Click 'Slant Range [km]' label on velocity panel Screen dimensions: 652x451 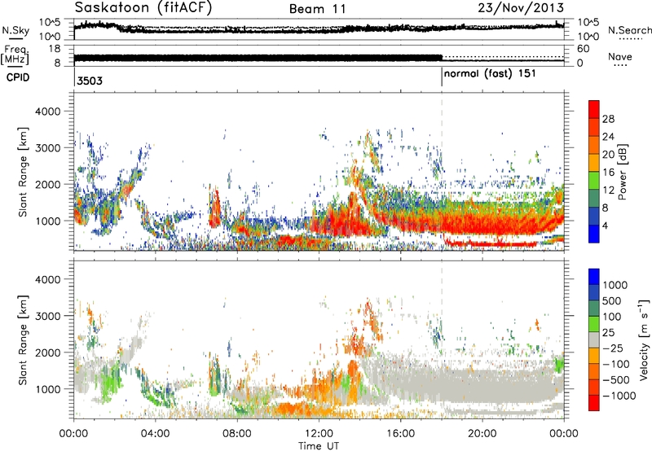click(23, 340)
